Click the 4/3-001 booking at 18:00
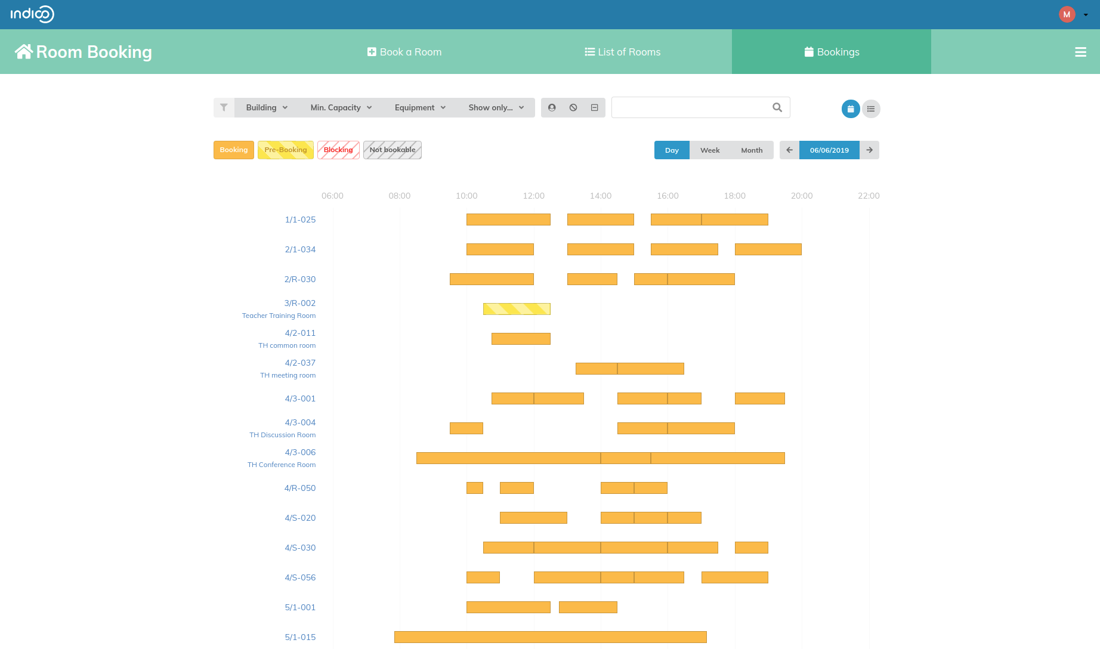 (760, 398)
